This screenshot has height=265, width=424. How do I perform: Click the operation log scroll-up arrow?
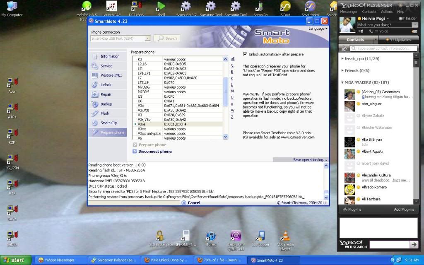326,166
